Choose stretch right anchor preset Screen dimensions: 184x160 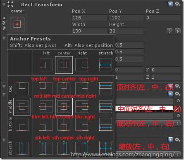(82, 148)
